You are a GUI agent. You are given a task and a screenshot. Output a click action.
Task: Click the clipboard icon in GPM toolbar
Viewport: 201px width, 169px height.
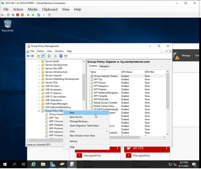pos(49,56)
